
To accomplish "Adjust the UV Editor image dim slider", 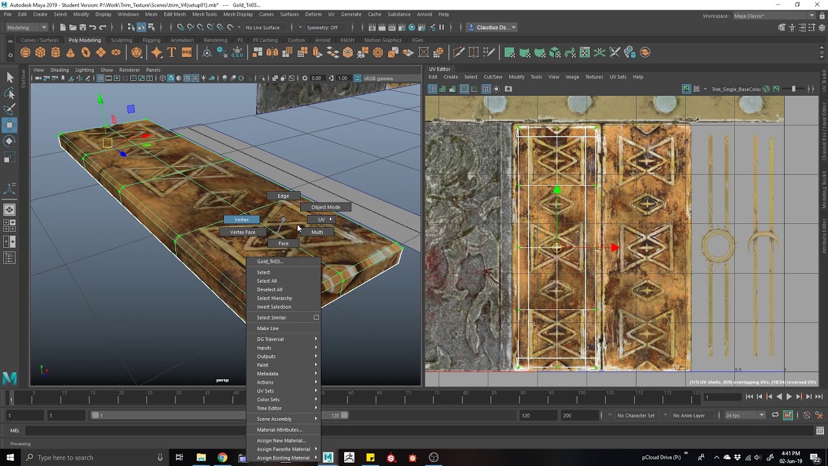I will [x=794, y=89].
